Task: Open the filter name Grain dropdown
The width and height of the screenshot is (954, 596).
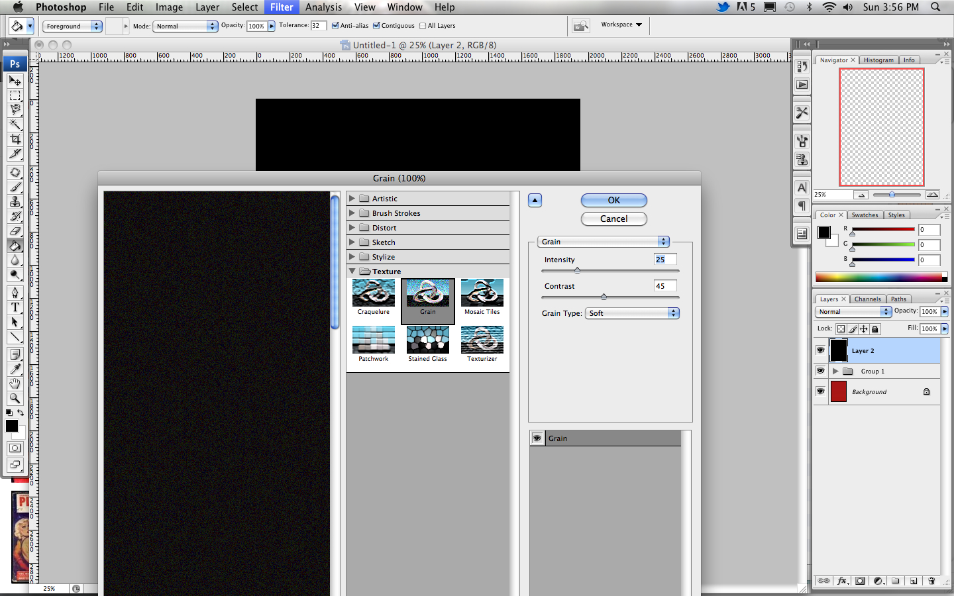Action: [x=604, y=242]
